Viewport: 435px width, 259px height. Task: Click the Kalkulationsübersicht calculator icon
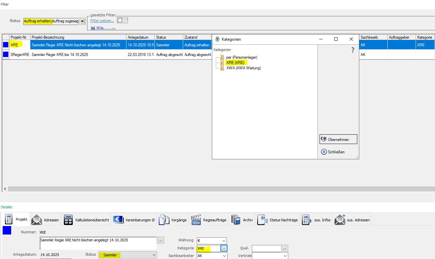point(68,220)
